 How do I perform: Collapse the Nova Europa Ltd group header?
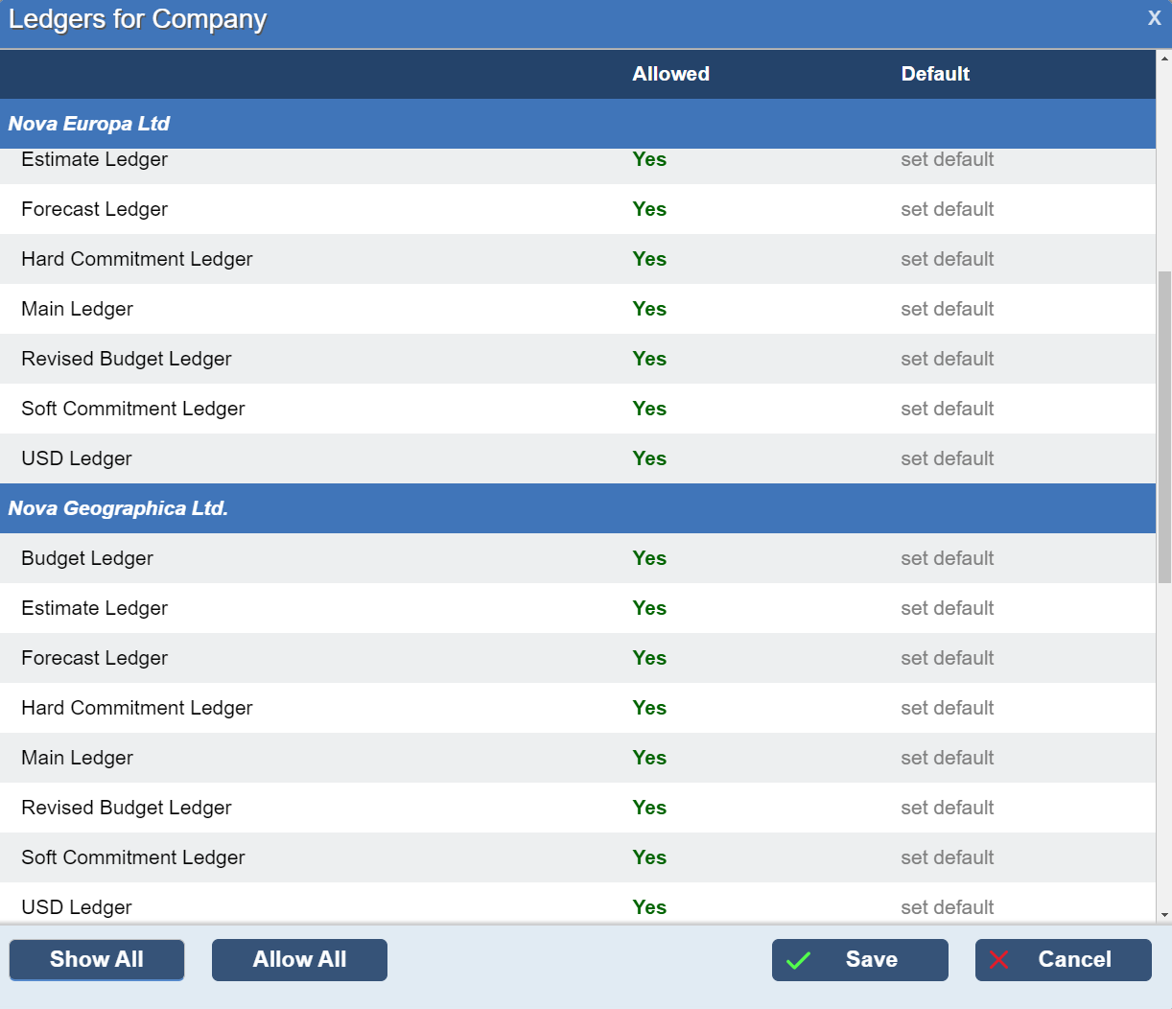coord(89,124)
